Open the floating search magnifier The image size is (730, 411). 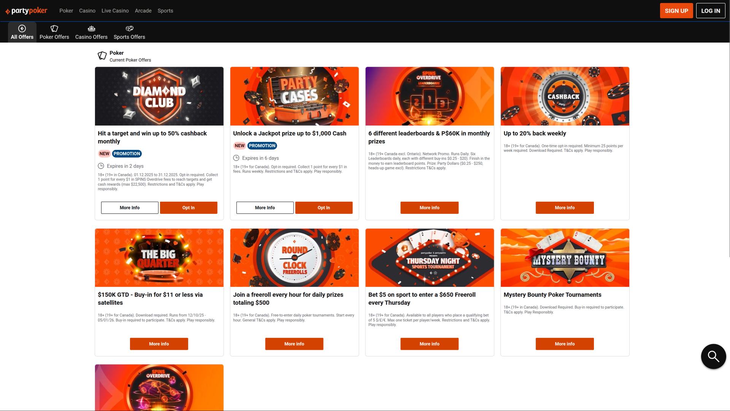click(713, 356)
